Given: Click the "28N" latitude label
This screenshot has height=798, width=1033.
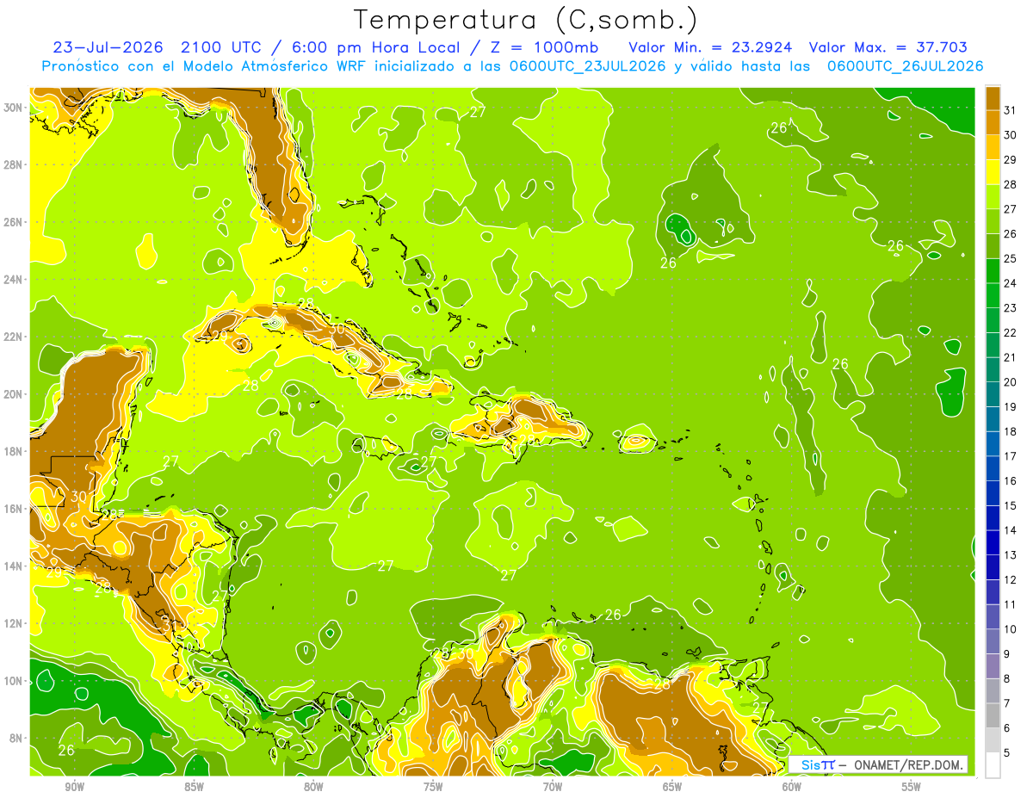Looking at the screenshot, I should 15,164.
